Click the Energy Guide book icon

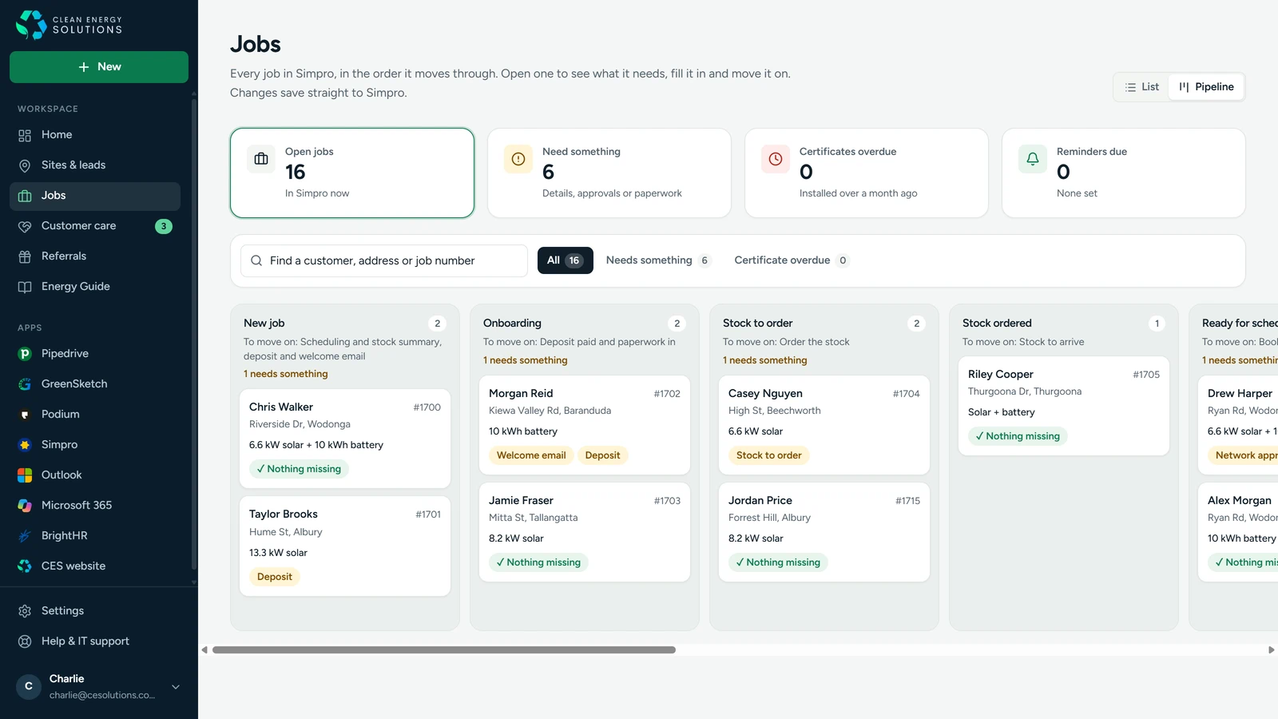[25, 287]
